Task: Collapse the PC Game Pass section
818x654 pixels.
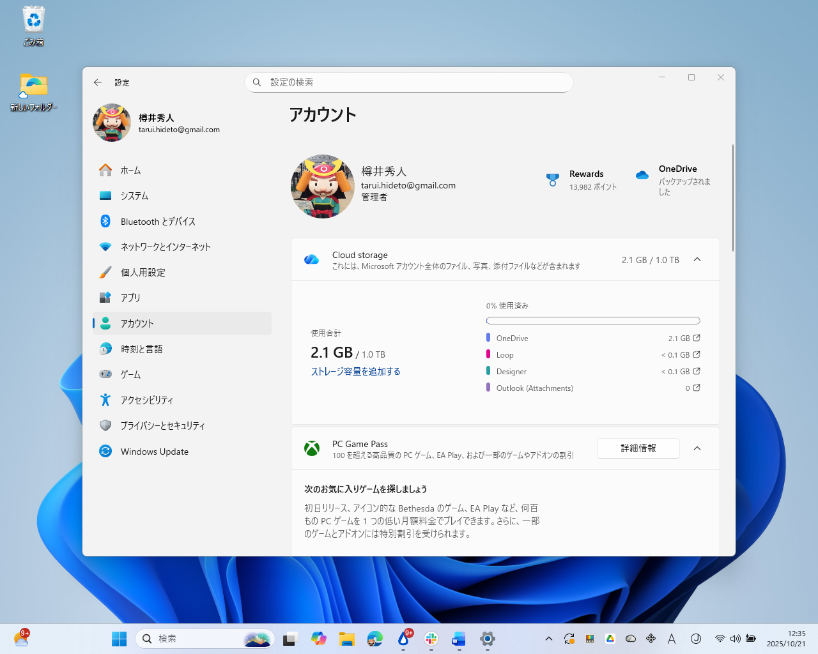Action: point(697,448)
